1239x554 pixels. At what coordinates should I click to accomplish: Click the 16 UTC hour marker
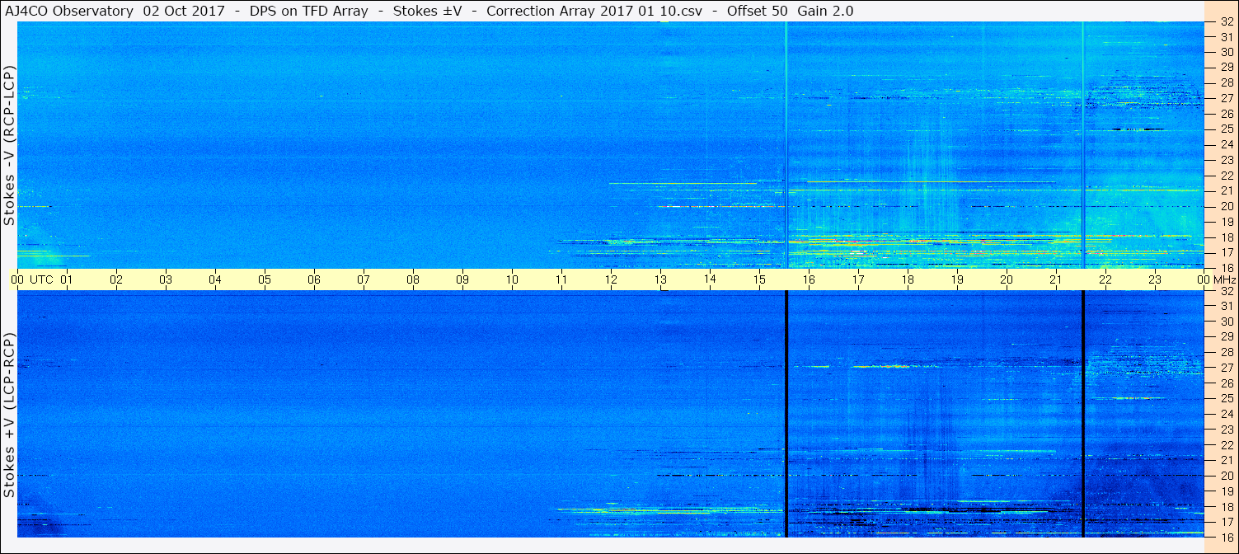click(809, 279)
